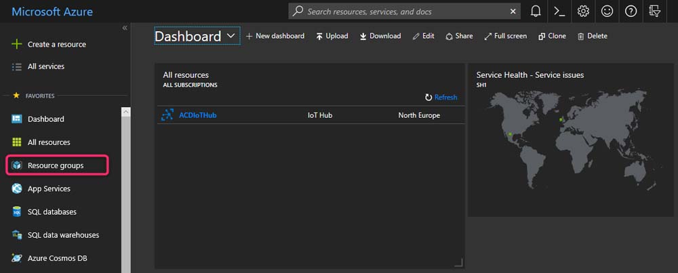
Task: Click the ACDIoTHub IoT Hub resource icon
Action: 167,115
